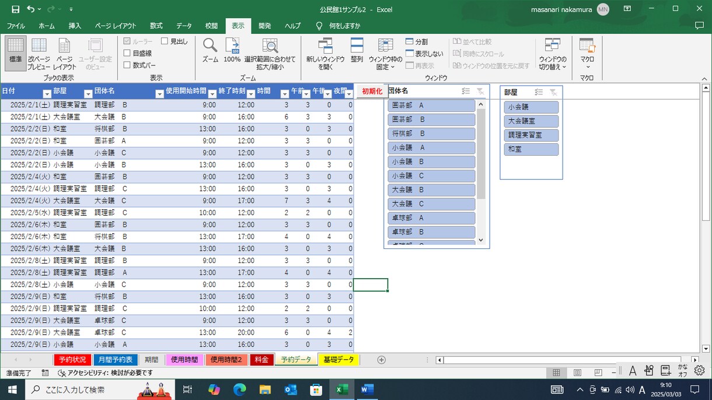
Task: Click add new sheet plus button
Action: click(x=382, y=360)
